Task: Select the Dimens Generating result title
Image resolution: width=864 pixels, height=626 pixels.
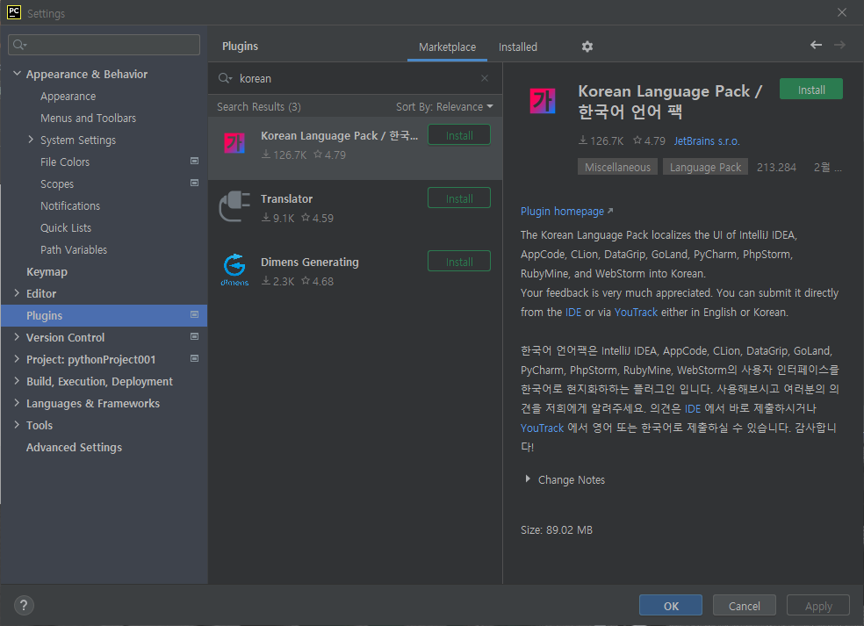Action: point(310,263)
